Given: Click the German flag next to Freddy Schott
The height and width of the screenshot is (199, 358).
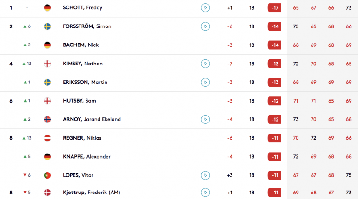Looking at the screenshot, I should (x=47, y=8).
